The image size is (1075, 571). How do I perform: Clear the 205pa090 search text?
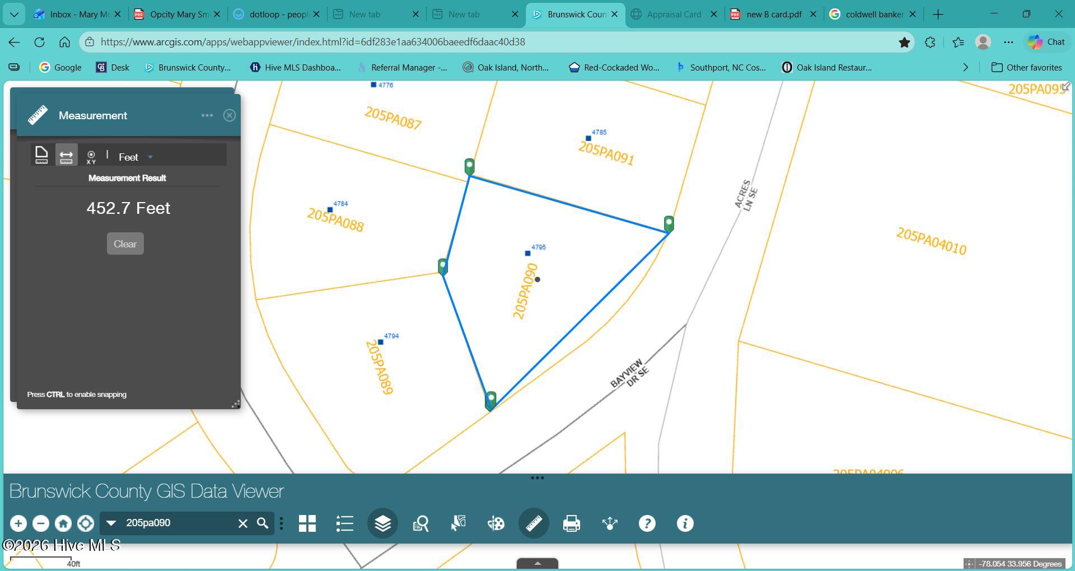pos(242,523)
